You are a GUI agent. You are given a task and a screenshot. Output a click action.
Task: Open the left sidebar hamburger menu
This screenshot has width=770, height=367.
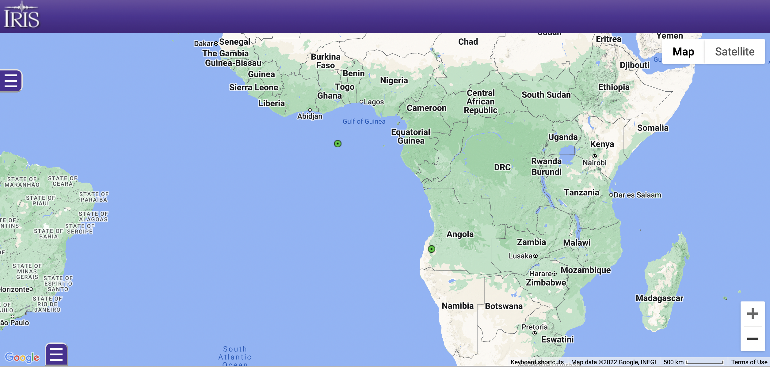11,81
